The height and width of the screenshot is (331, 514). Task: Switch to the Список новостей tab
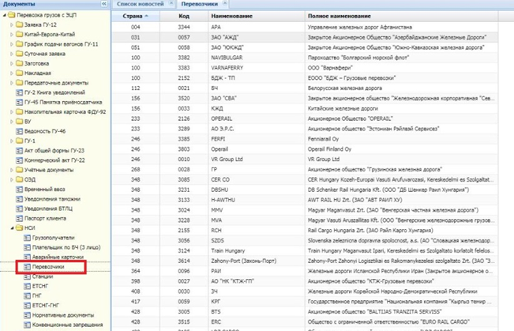[x=140, y=4]
